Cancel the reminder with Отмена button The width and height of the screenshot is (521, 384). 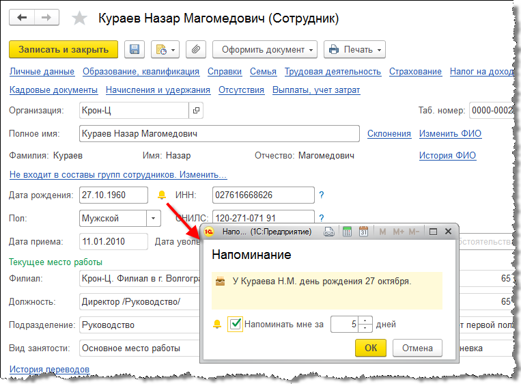pos(417,348)
